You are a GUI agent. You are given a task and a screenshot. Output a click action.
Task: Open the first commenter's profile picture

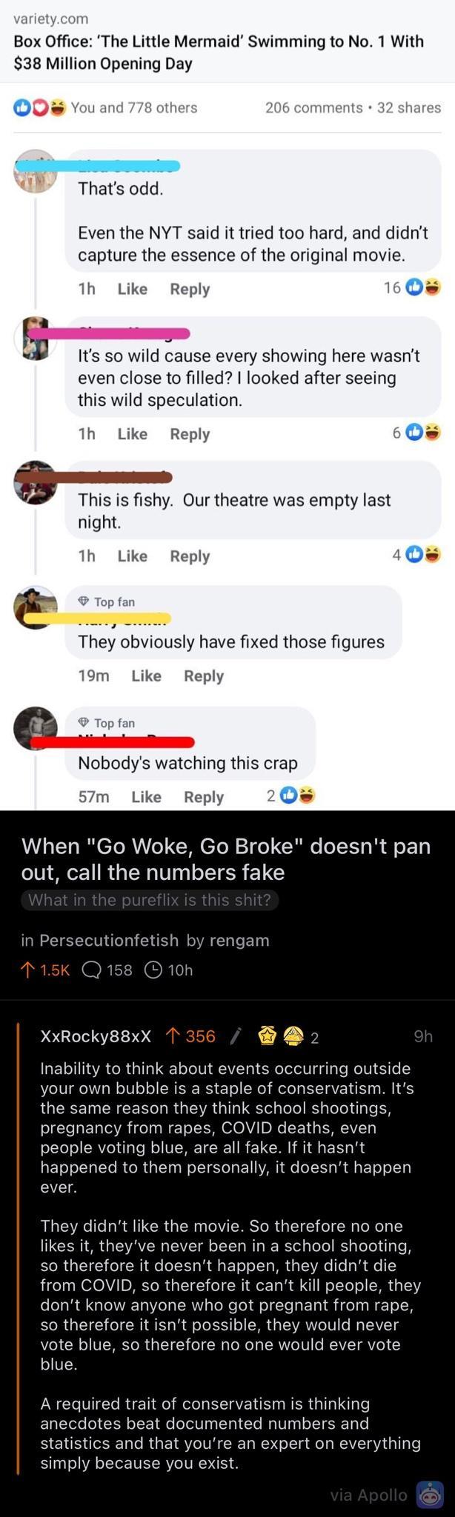(x=36, y=171)
